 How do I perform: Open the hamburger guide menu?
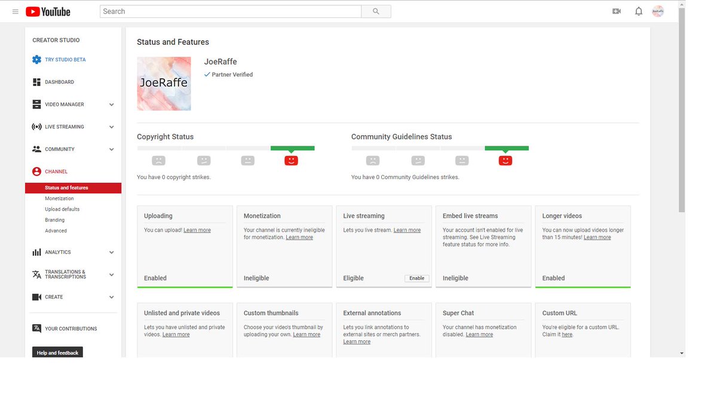[15, 11]
